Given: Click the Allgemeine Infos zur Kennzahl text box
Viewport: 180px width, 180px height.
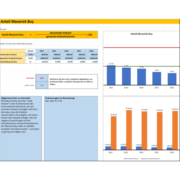Looking at the screenshot, I should click(x=21, y=128).
